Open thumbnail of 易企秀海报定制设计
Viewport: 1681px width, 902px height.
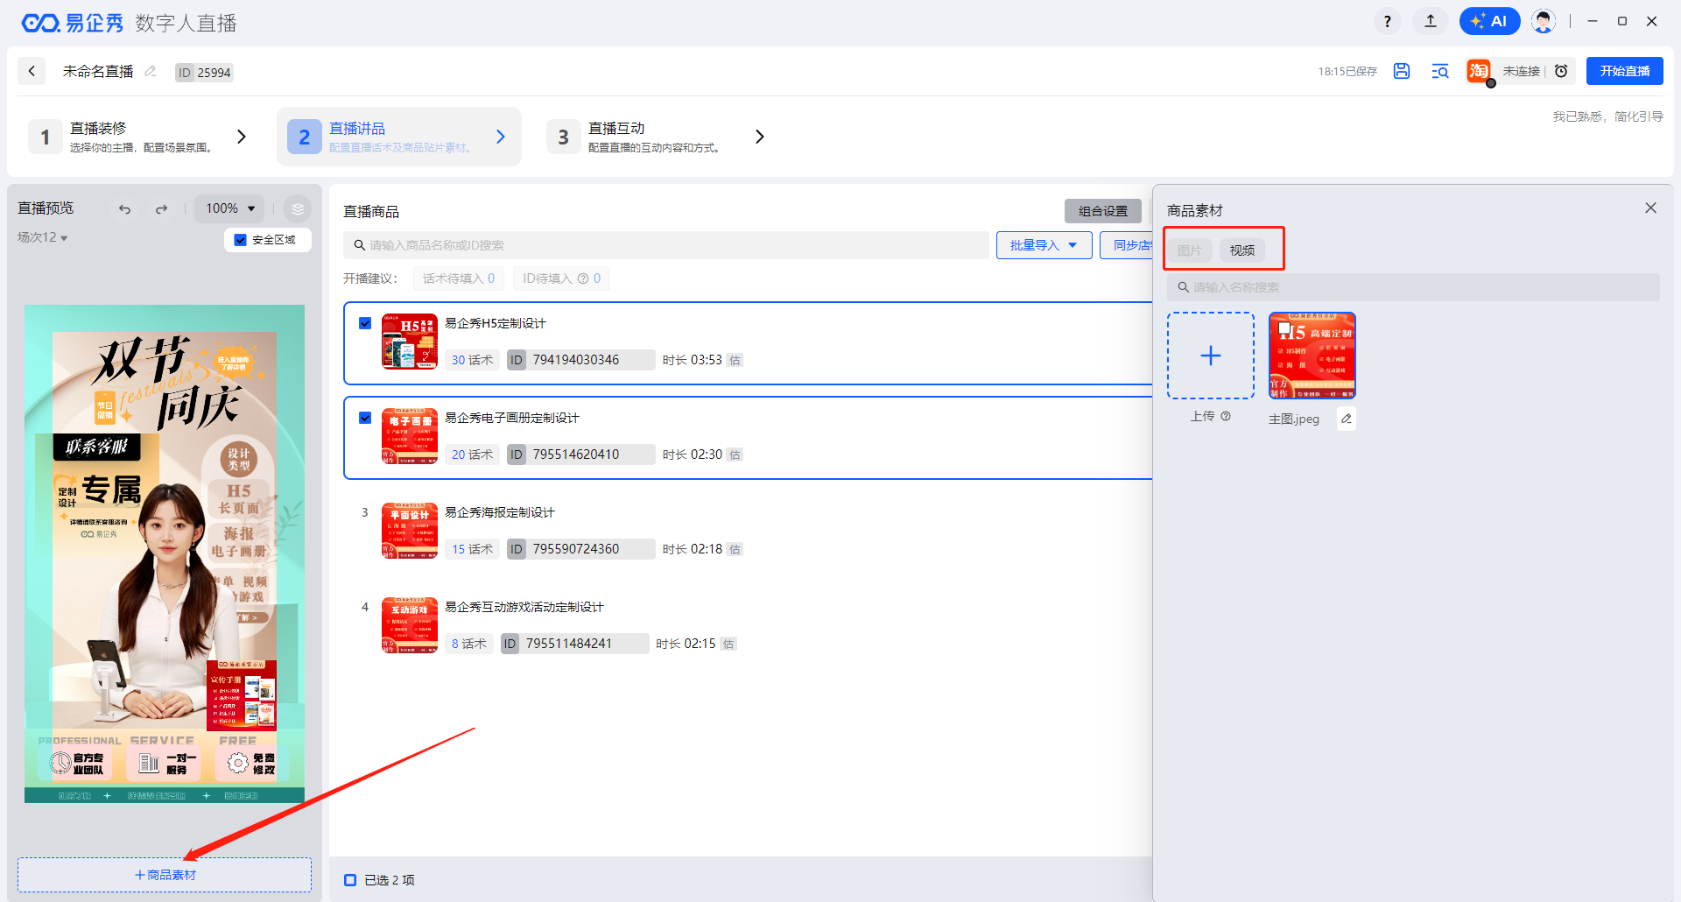[410, 531]
